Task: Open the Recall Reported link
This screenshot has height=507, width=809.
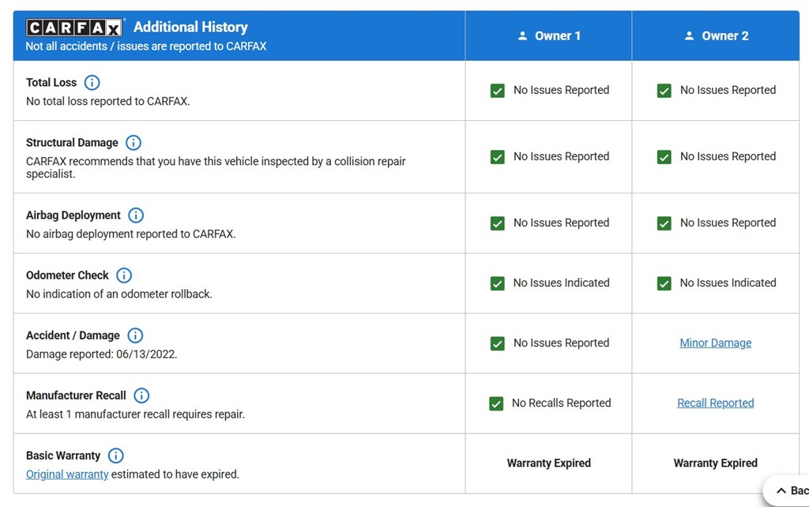Action: pyautogui.click(x=716, y=403)
